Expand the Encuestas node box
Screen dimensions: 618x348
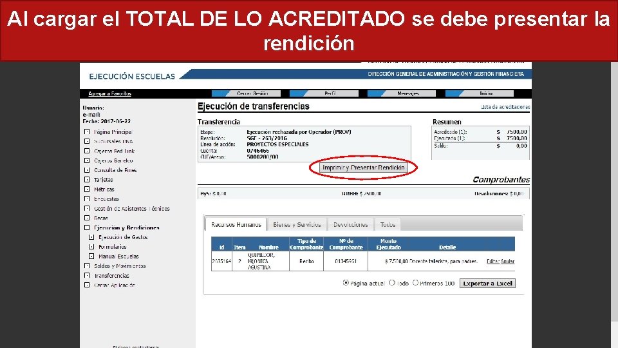pyautogui.click(x=87, y=199)
